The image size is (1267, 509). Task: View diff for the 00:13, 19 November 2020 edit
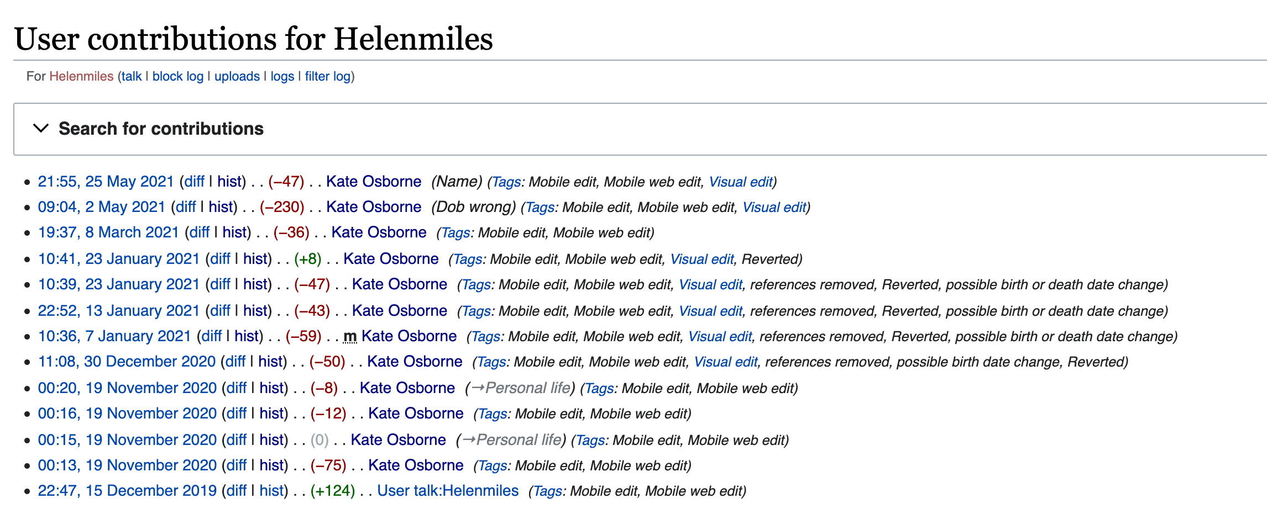(x=237, y=465)
